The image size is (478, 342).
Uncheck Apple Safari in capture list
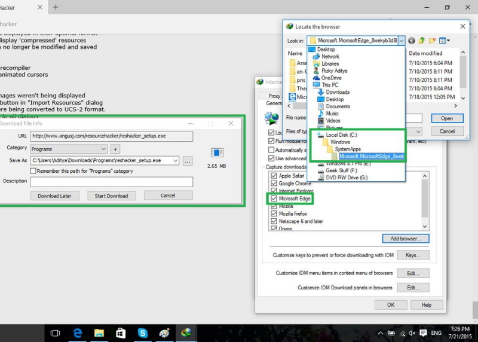tap(274, 176)
